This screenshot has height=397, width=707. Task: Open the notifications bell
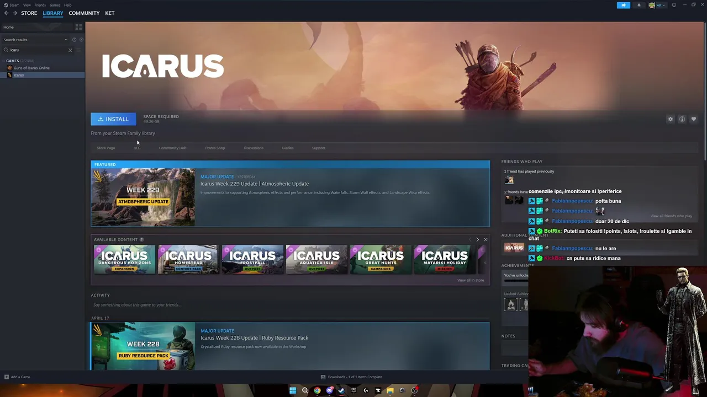coord(639,5)
